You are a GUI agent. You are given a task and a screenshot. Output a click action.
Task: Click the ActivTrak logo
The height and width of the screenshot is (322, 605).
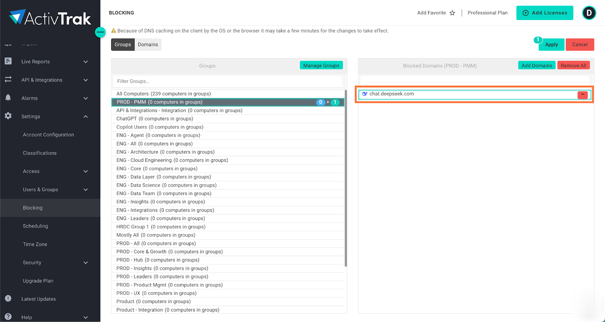50,17
